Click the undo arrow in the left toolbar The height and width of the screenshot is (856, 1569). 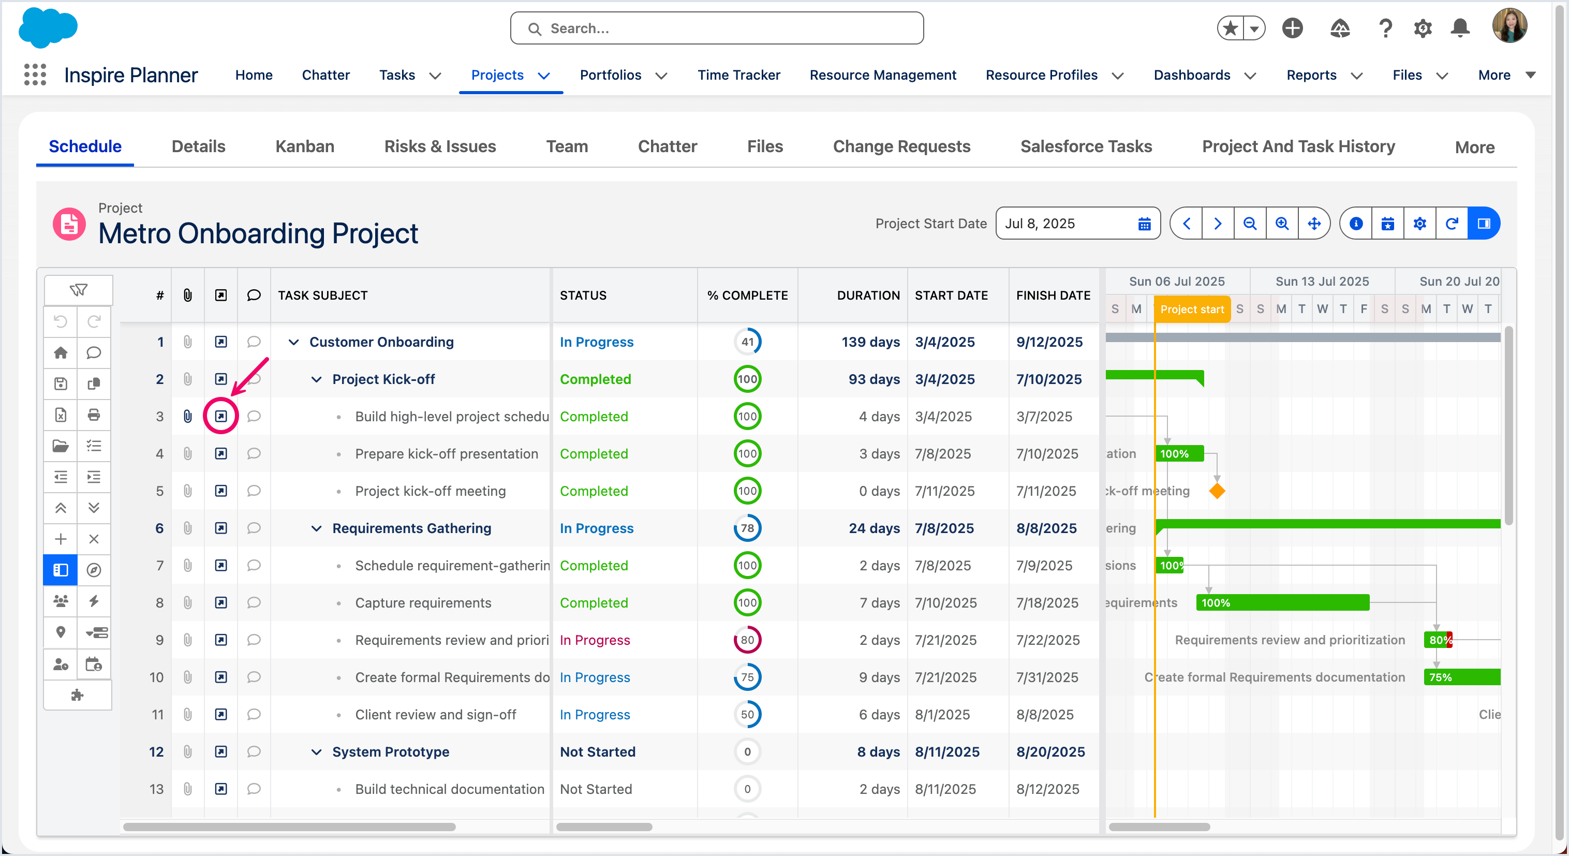tap(61, 321)
